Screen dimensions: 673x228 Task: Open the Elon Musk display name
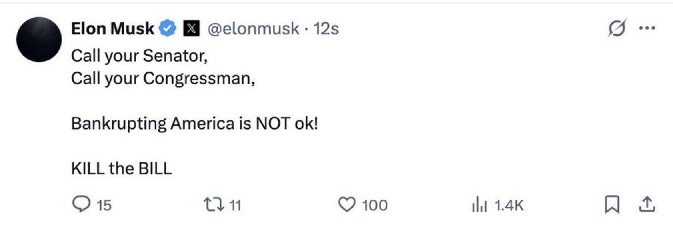pos(113,29)
